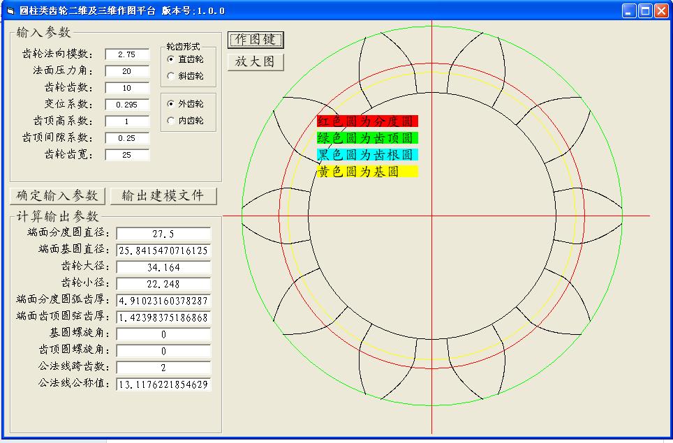Click the 确定输入参数 button
Viewport: 673px width, 443px height.
coord(57,196)
